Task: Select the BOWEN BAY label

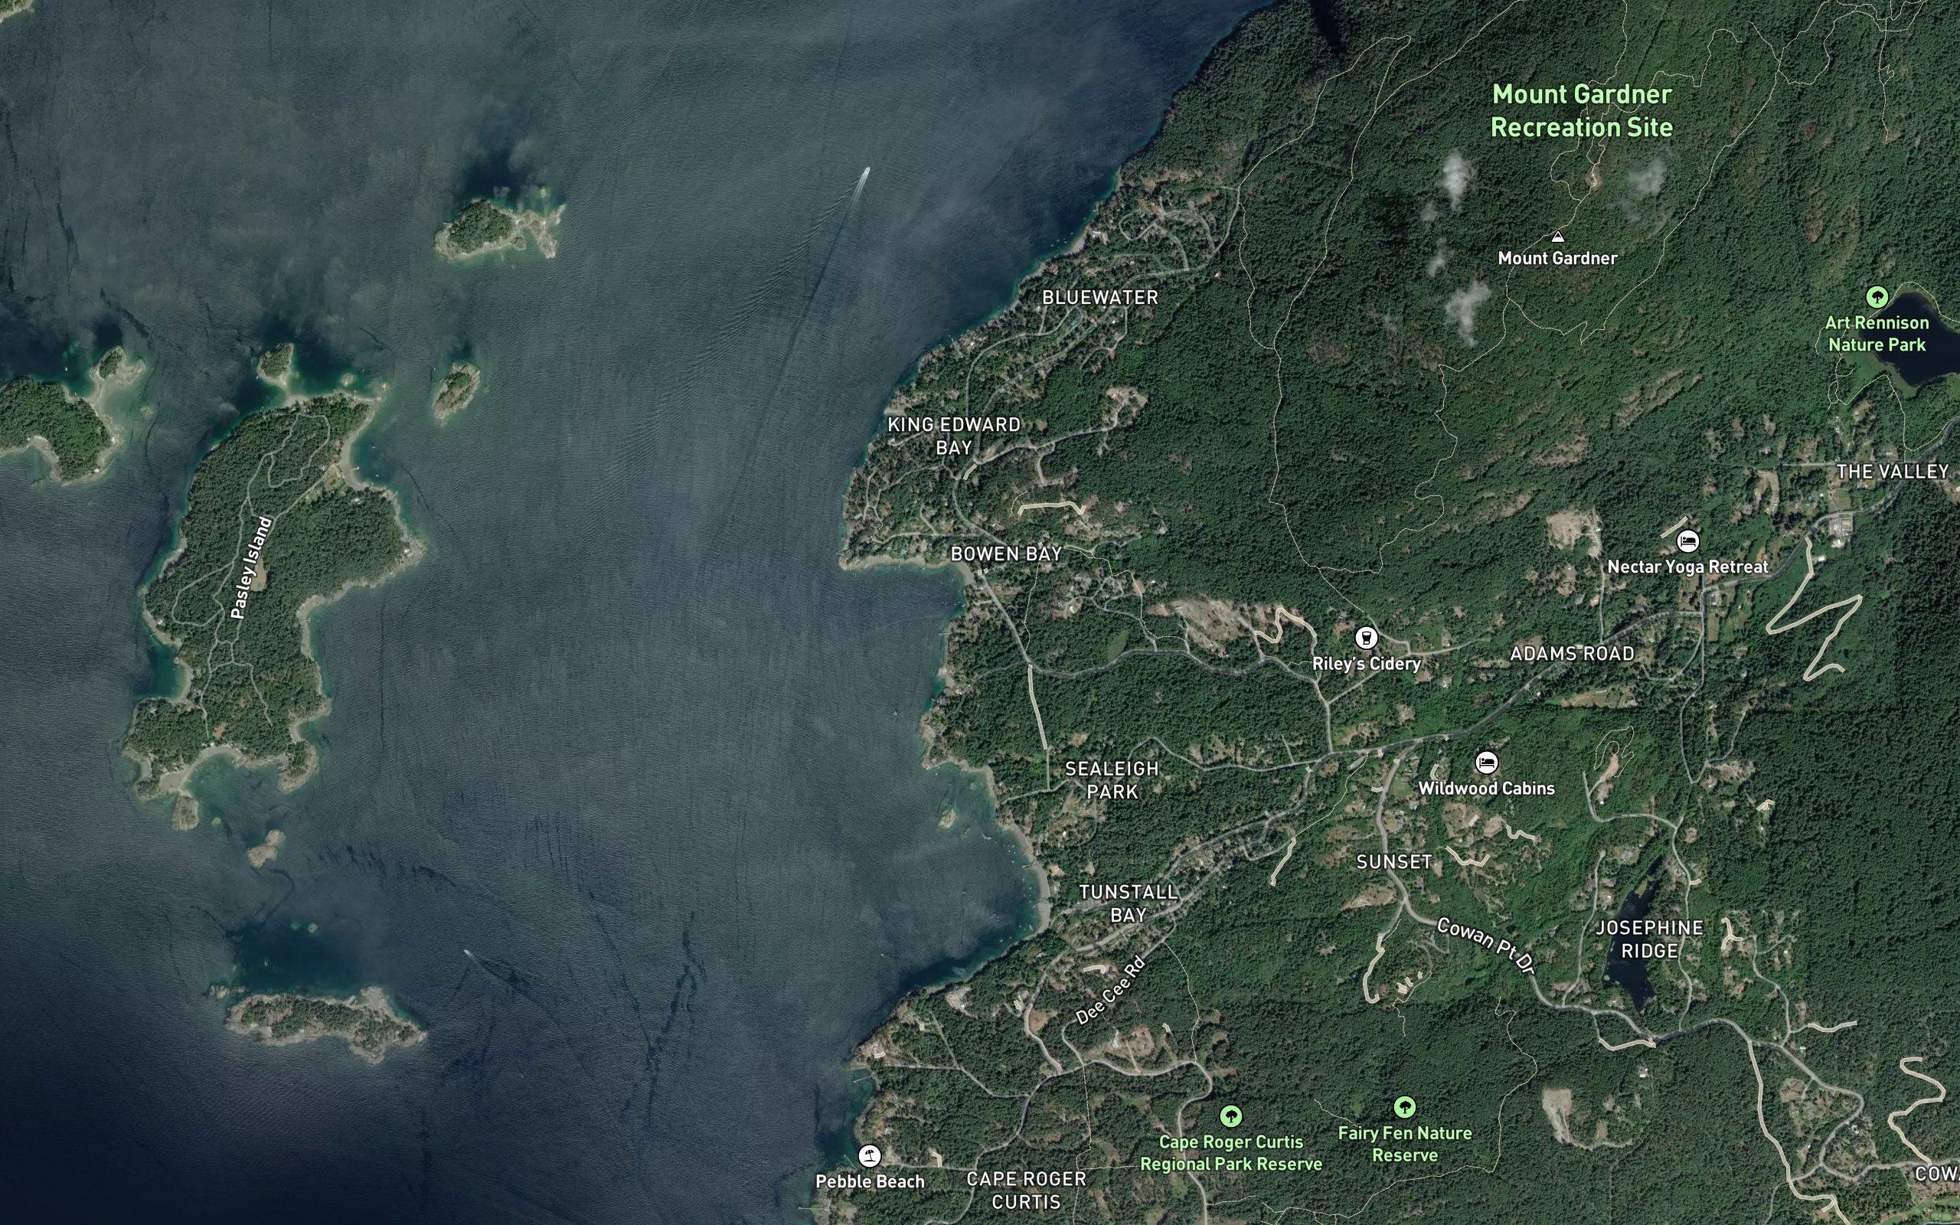Action: [1006, 554]
